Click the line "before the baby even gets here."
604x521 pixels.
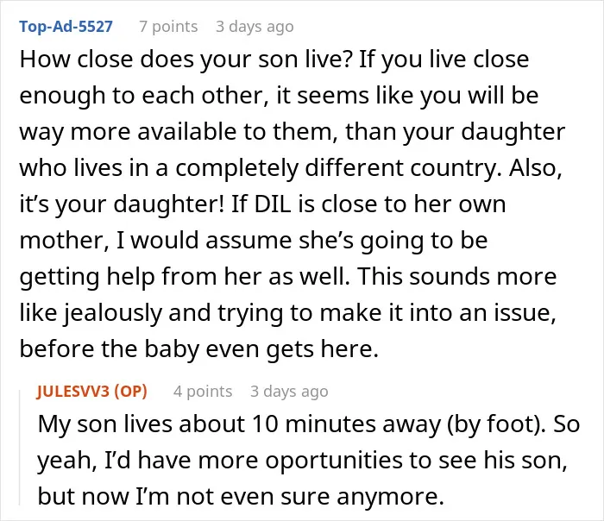coord(199,348)
